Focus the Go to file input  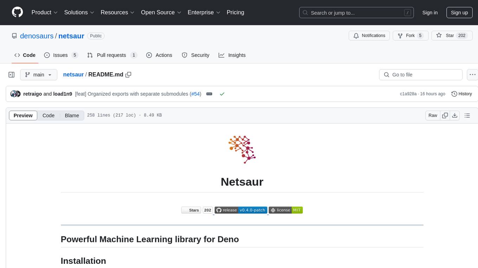(421, 75)
